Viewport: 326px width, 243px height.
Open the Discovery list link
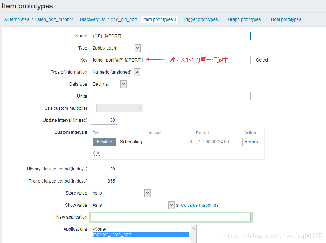coord(93,19)
